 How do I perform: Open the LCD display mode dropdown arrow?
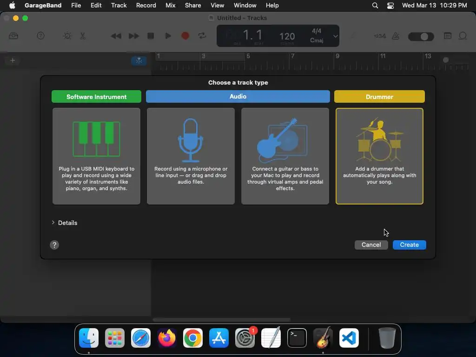[335, 36]
